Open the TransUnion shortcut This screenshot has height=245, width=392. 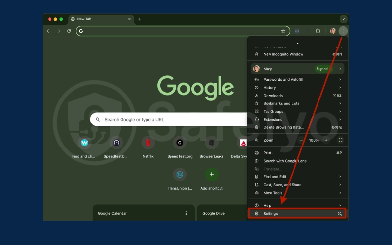click(x=180, y=179)
